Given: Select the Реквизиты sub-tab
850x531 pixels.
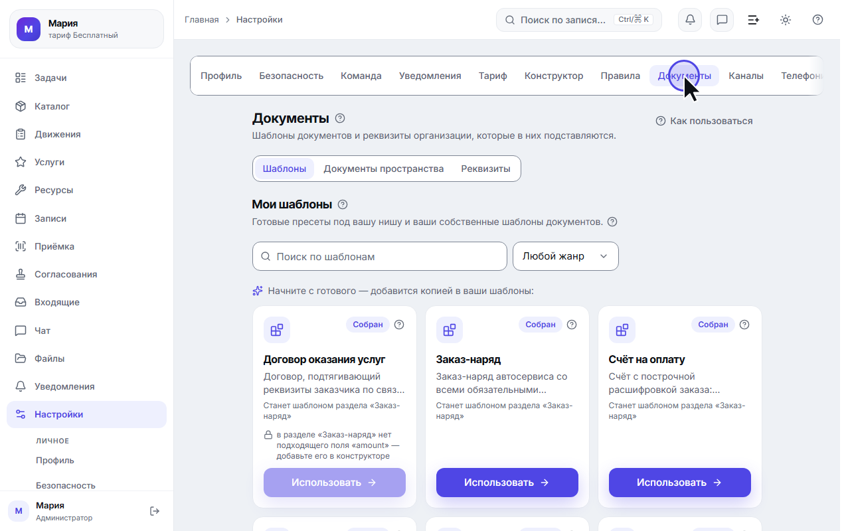Looking at the screenshot, I should (486, 169).
